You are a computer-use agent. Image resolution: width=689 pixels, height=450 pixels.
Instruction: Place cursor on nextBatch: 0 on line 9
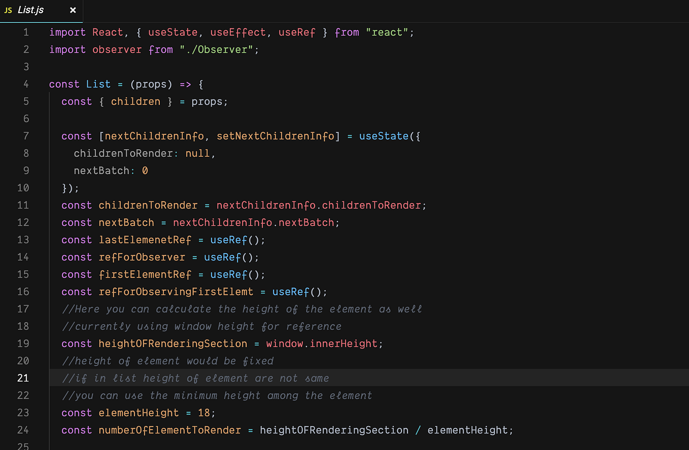pos(111,170)
